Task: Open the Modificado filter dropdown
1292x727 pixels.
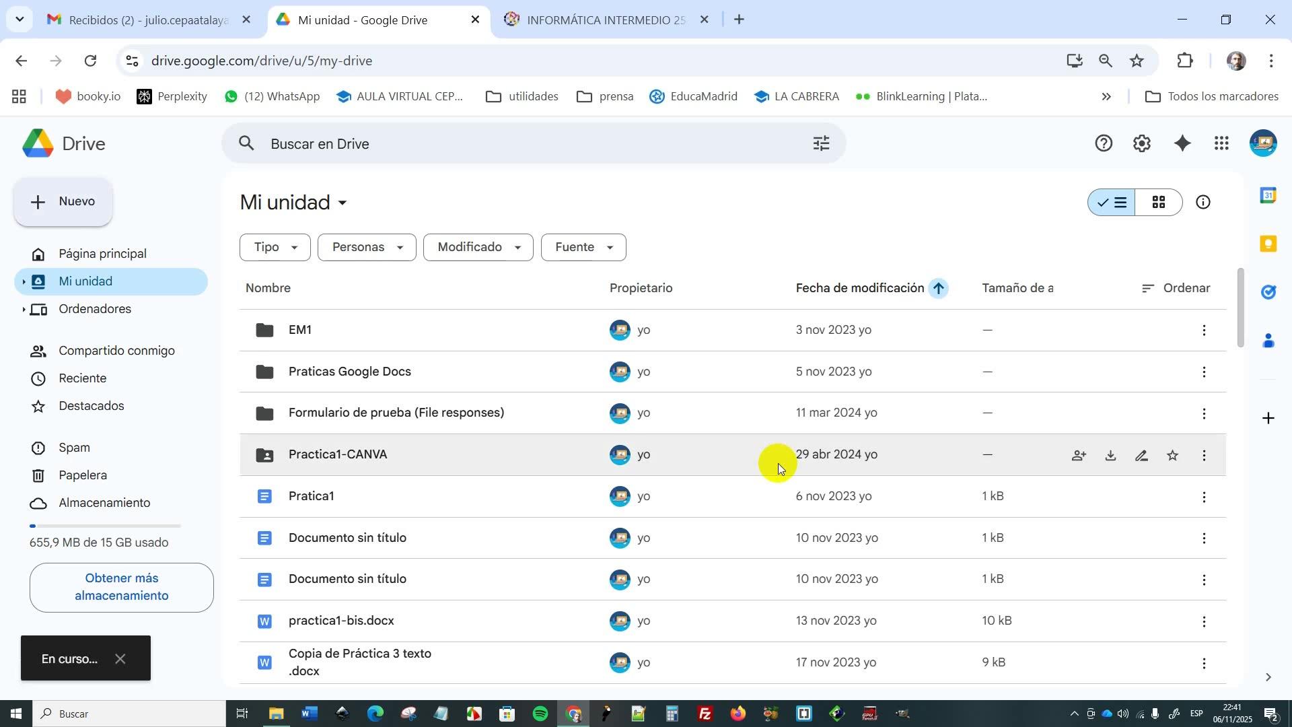Action: point(478,248)
